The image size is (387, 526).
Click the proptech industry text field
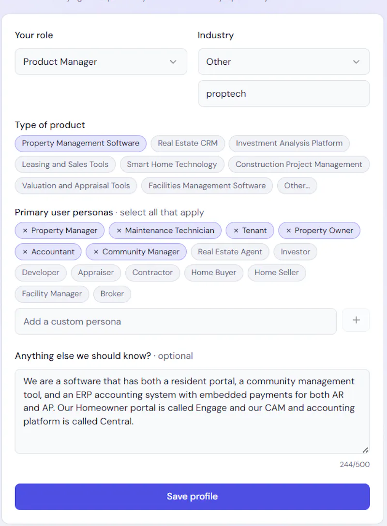point(284,94)
